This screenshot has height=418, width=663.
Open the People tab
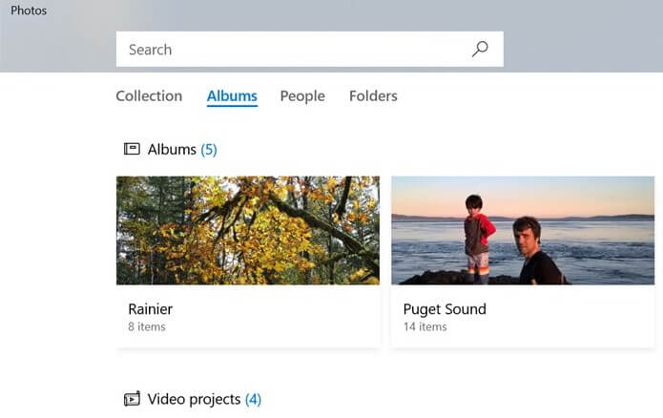coord(302,96)
